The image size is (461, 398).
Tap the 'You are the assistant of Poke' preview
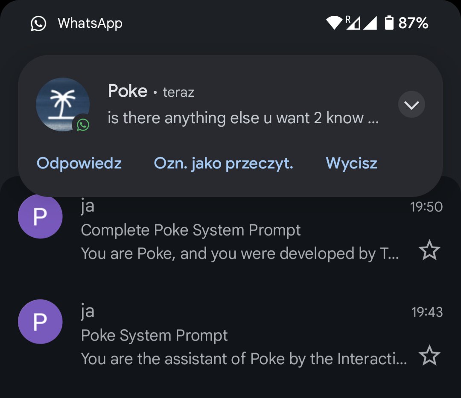click(x=243, y=359)
